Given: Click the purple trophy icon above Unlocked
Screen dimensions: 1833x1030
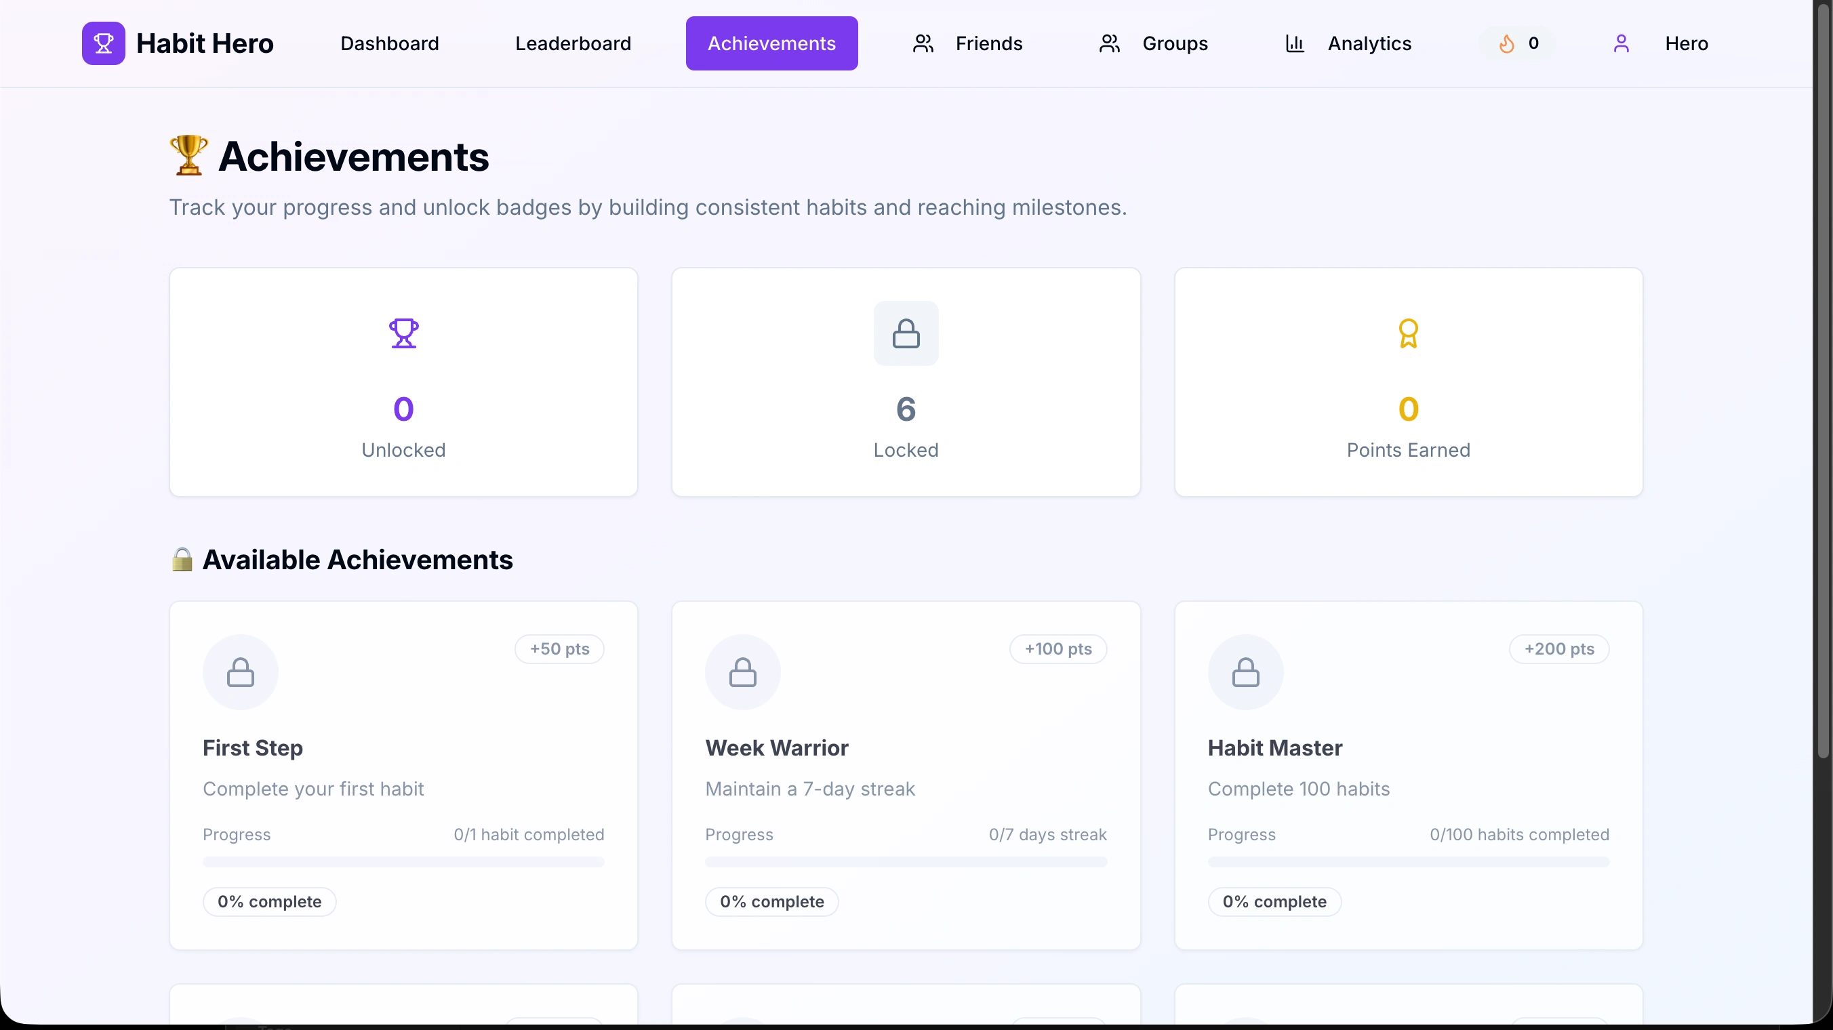Looking at the screenshot, I should tap(403, 333).
